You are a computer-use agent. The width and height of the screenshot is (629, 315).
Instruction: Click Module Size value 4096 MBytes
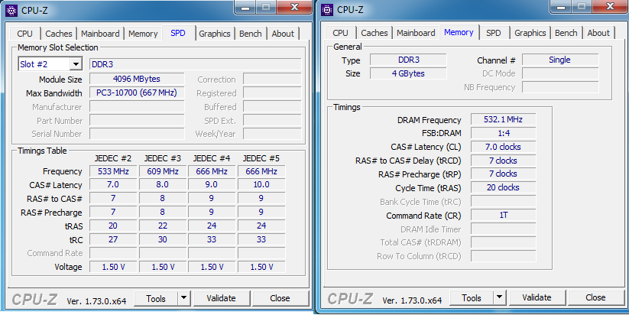coord(136,79)
